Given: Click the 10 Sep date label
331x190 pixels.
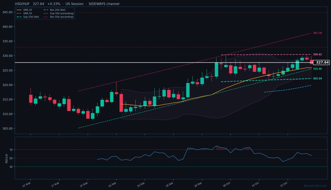Looking at the screenshot, I should pyautogui.click(x=141, y=184).
